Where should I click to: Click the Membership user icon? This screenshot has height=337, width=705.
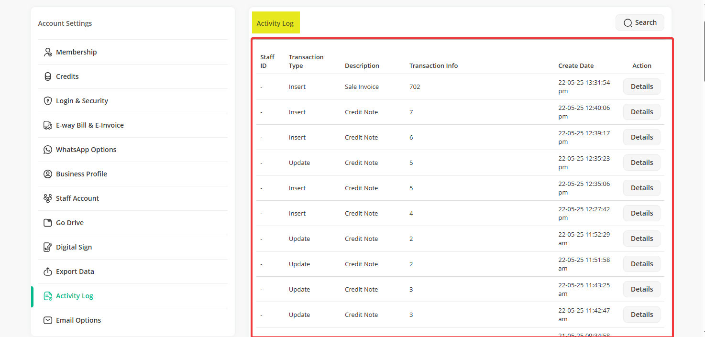[48, 52]
